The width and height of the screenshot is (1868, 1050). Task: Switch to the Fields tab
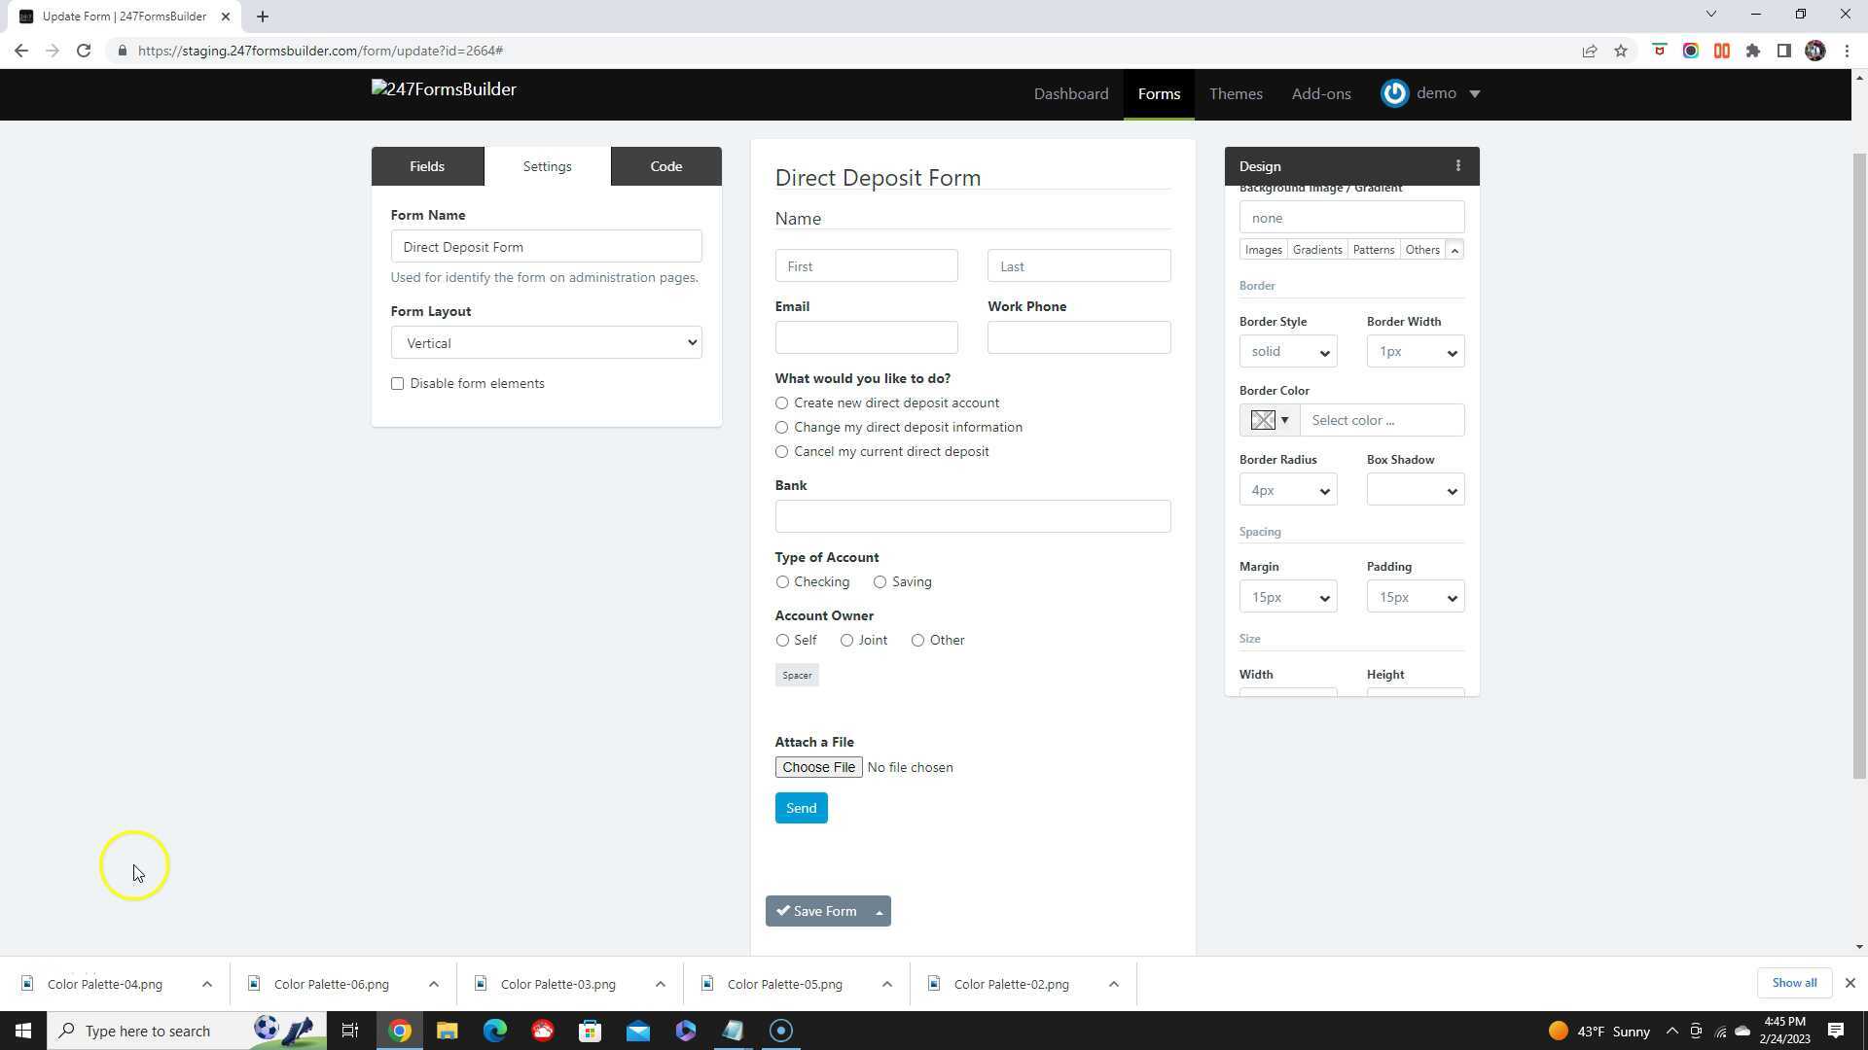pyautogui.click(x=427, y=166)
